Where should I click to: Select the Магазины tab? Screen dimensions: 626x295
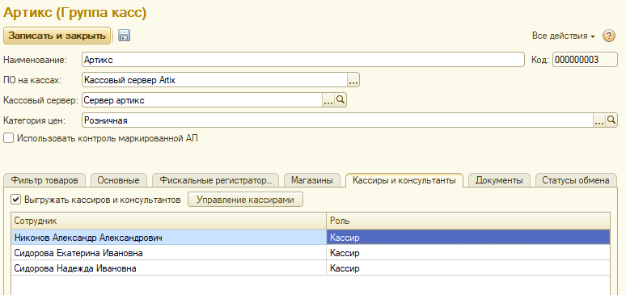(312, 180)
